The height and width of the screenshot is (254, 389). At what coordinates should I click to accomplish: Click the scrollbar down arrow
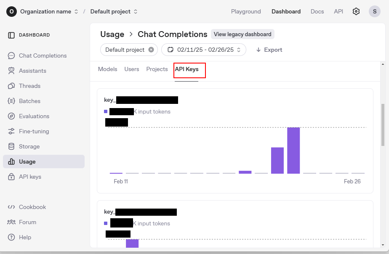point(383,245)
